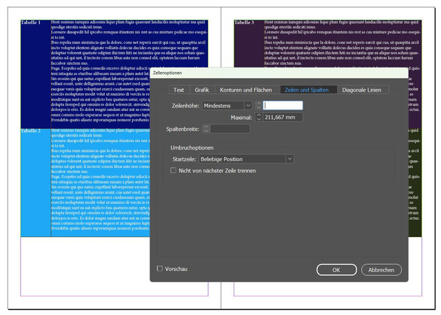Click the Maximal 211,667 mm field
The height and width of the screenshot is (315, 441).
(x=283, y=117)
